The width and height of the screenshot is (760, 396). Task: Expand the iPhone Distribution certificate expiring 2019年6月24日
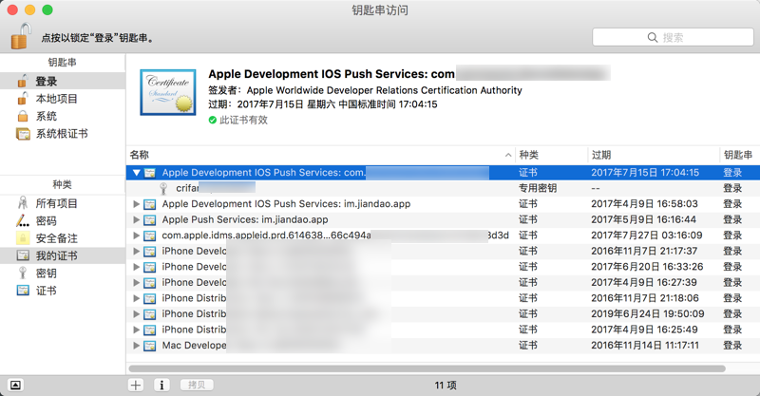(137, 314)
